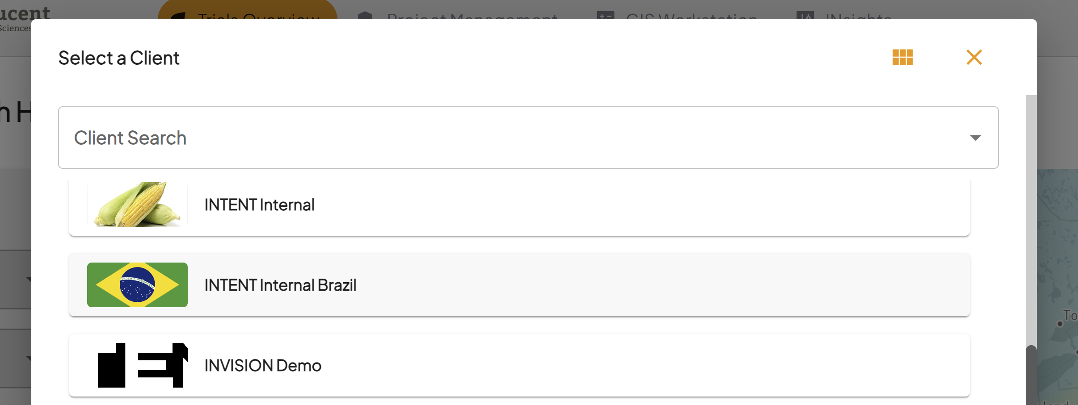
Task: Click the Brazil flag thumbnail
Action: coord(137,285)
